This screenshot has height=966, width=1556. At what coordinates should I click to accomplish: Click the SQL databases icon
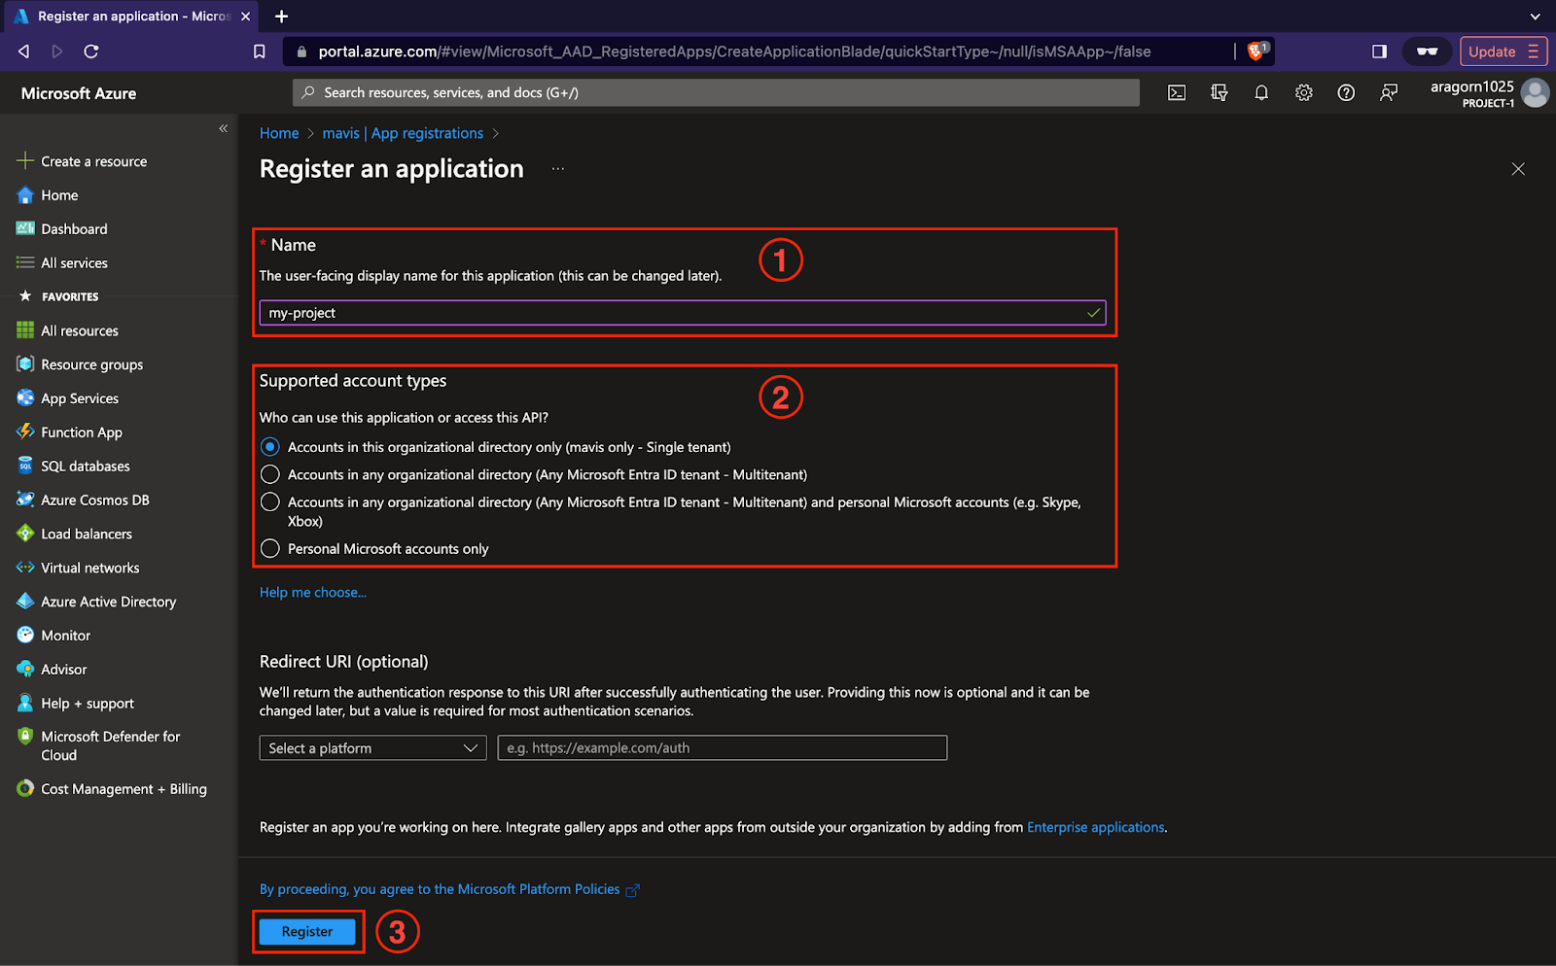[x=25, y=466]
